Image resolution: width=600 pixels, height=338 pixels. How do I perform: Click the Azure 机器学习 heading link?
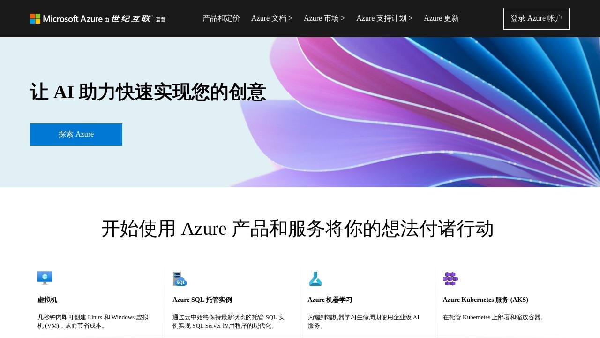tap(330, 300)
